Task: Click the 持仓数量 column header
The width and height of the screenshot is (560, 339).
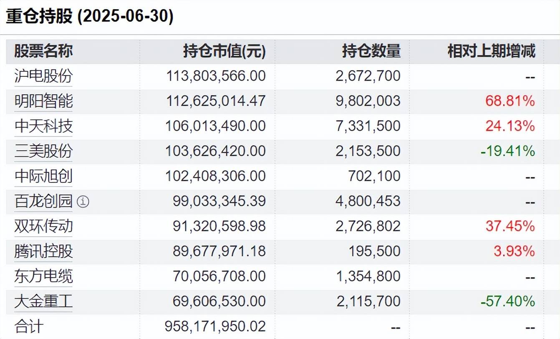Action: click(x=371, y=51)
